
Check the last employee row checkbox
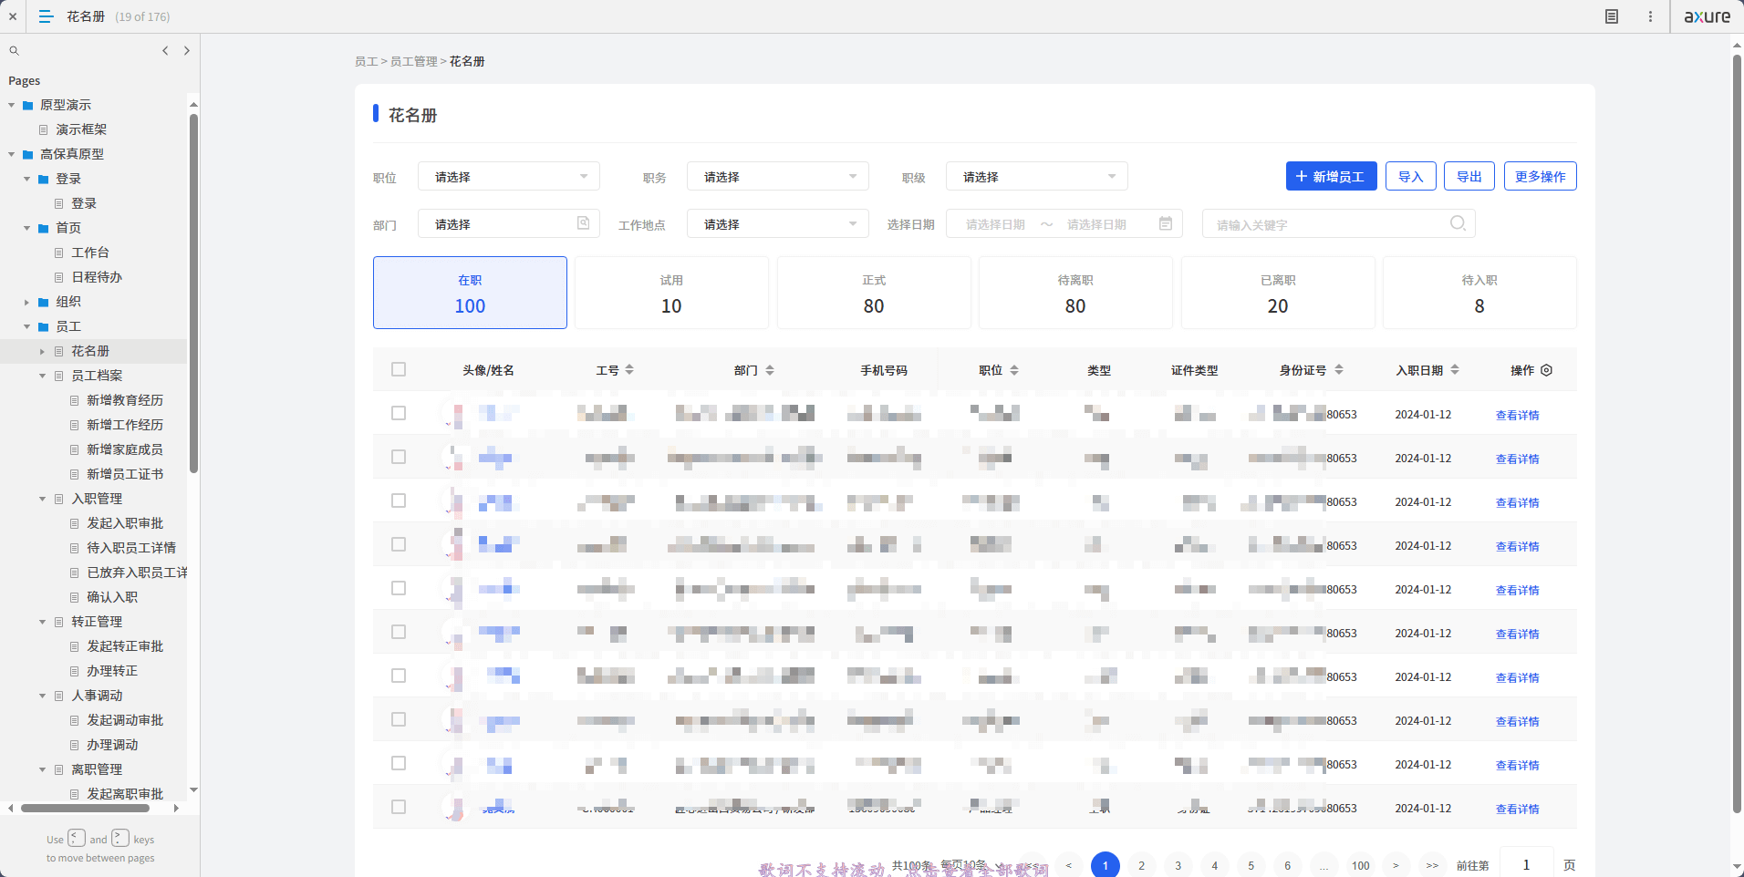399,807
